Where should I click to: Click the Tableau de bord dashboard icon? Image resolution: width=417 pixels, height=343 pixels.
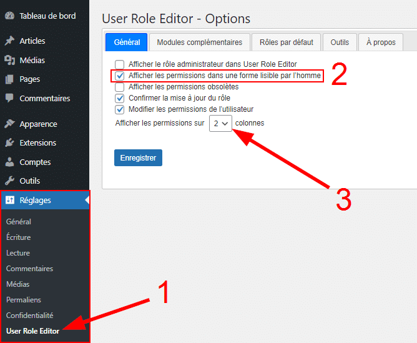9,16
